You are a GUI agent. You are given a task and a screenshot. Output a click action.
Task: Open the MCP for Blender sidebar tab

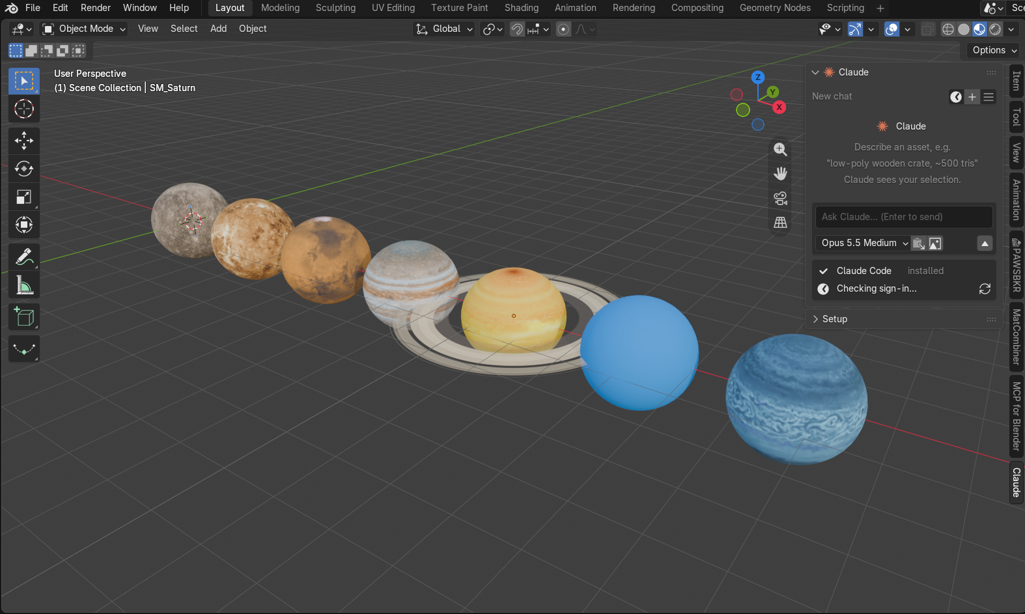coord(1016,417)
